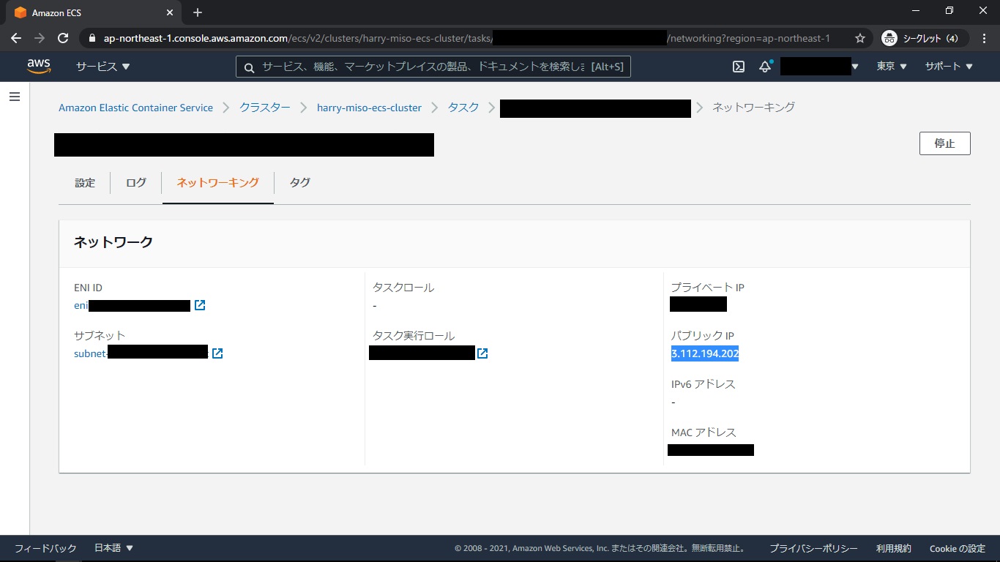
Task: Open the ENI ID external link icon
Action: 200,305
